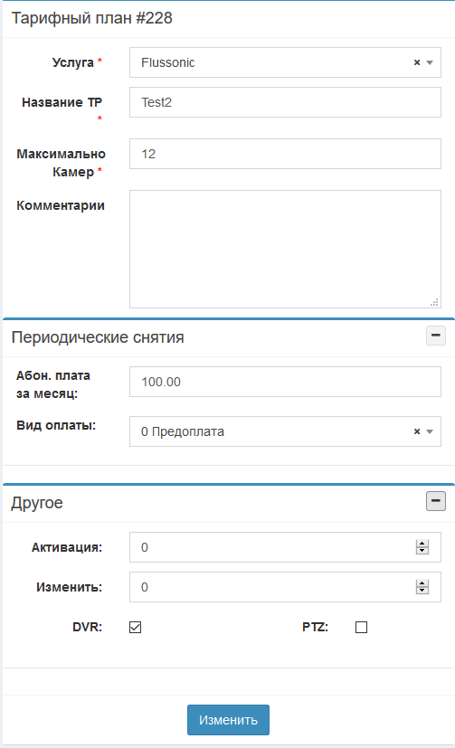
Task: Enable the PTZ checkbox
Action: tap(362, 627)
